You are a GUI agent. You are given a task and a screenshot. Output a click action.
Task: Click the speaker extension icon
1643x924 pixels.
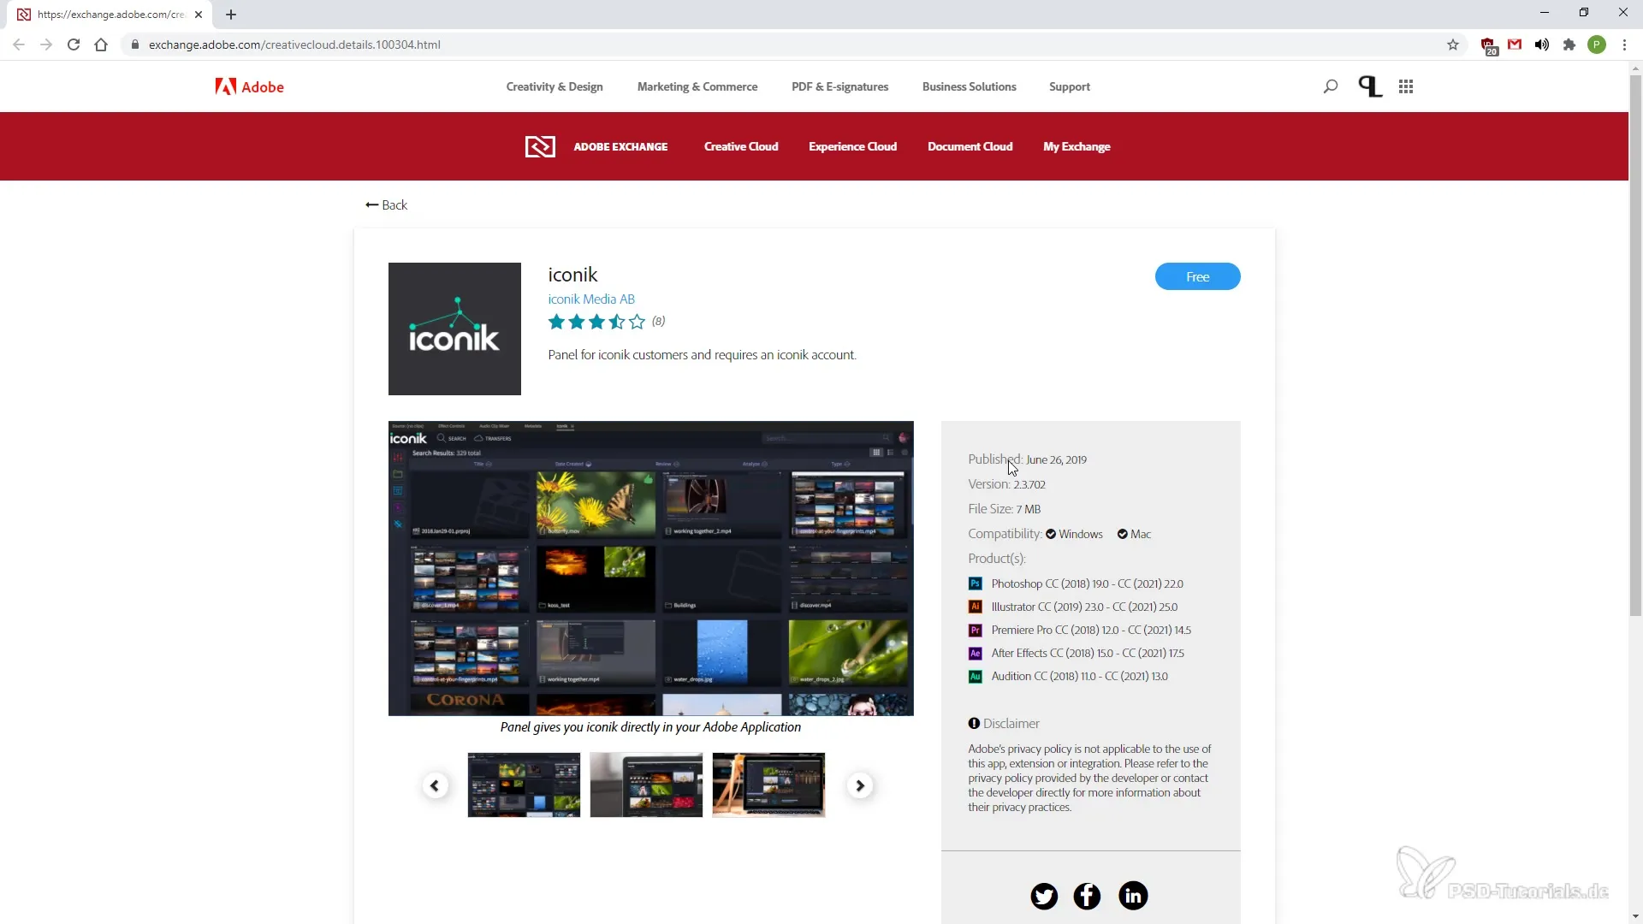pos(1542,44)
